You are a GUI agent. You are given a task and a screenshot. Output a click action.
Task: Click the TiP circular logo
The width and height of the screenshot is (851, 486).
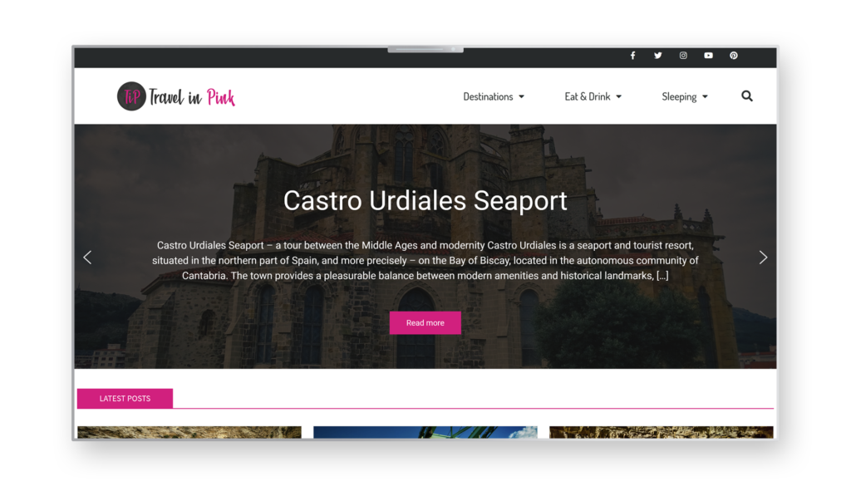131,96
